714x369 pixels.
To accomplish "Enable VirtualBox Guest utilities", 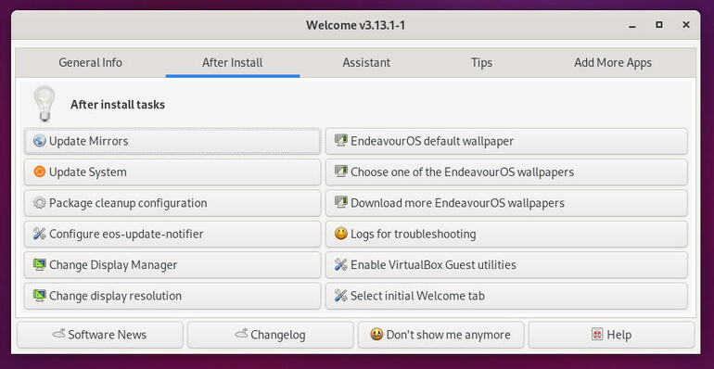I will pos(506,265).
